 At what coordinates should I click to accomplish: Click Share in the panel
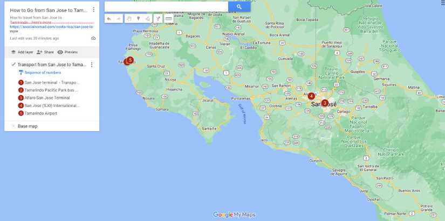coord(45,52)
